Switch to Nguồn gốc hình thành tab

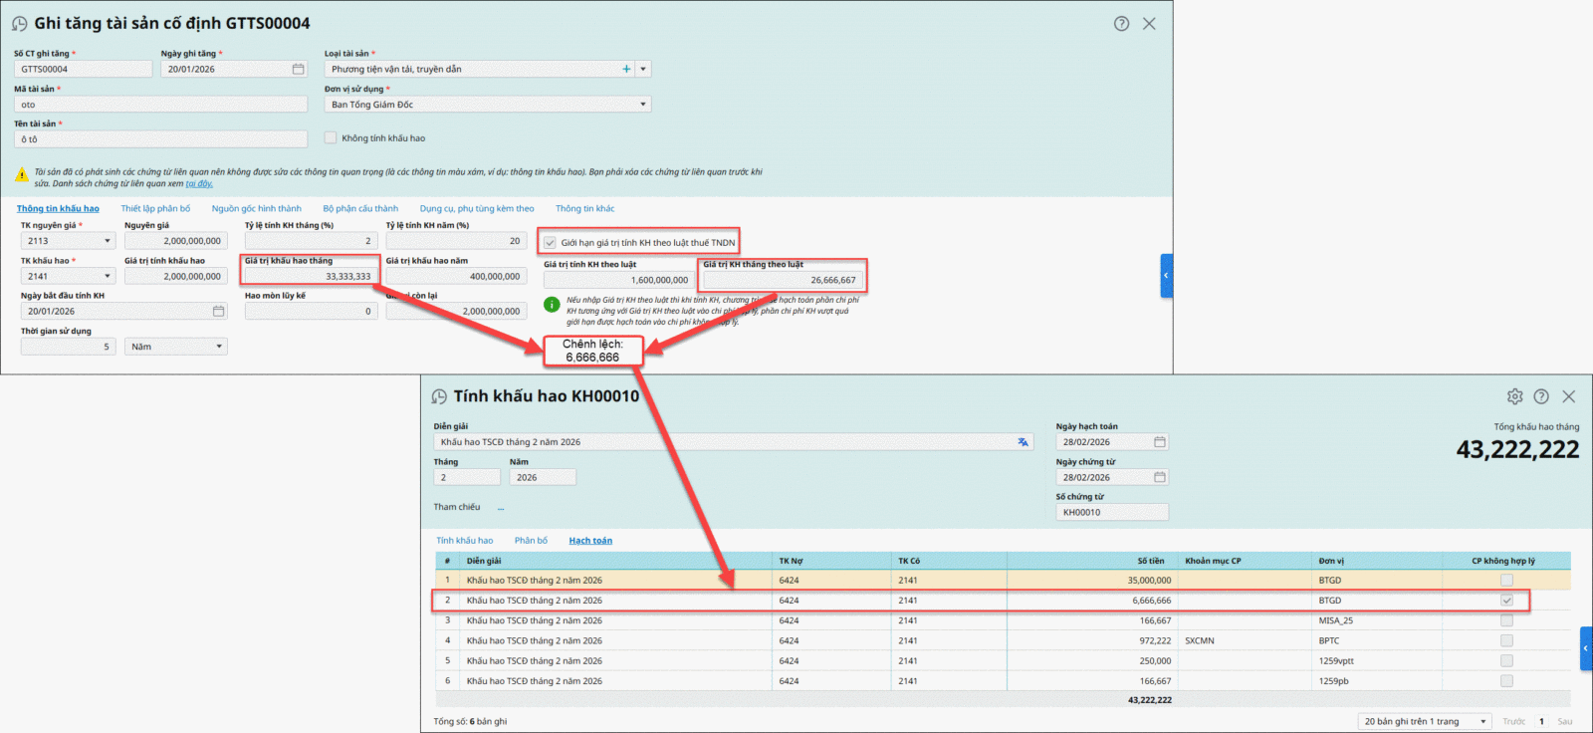pyautogui.click(x=256, y=209)
